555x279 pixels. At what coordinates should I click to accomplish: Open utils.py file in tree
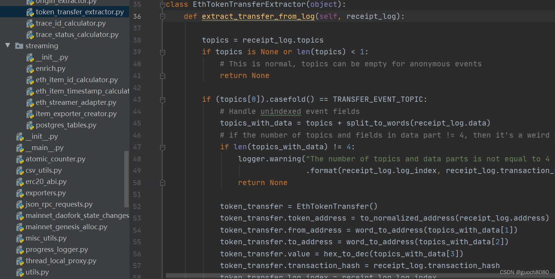[x=37, y=272]
